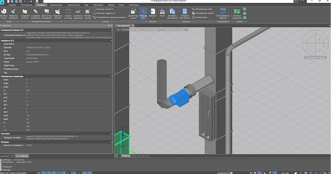Select Вставка растра icon
The height and width of the screenshot is (174, 331).
88,14
